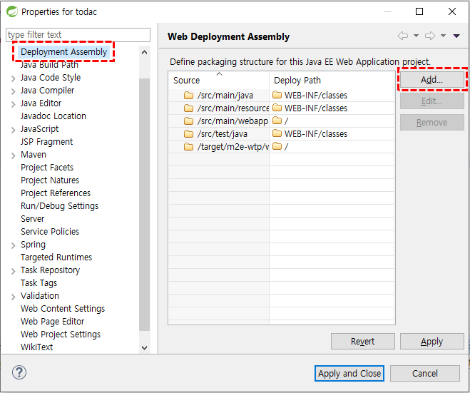470x393 pixels.
Task: Close the Properties for todac dialog
Action: point(452,11)
